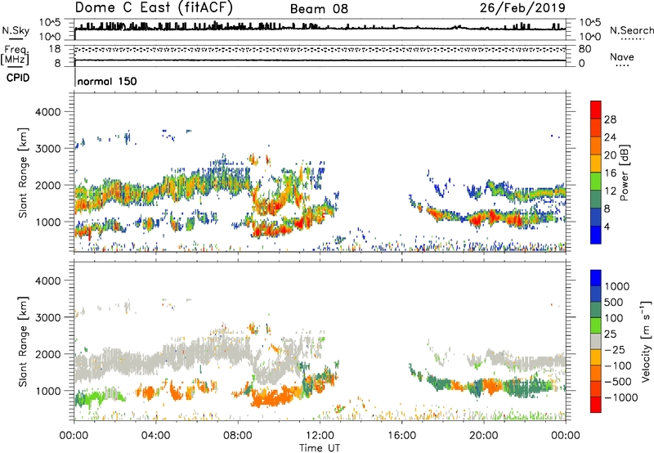Click the 'normal 150' CPID text
Viewport: 654px width, 453px height.
point(107,81)
